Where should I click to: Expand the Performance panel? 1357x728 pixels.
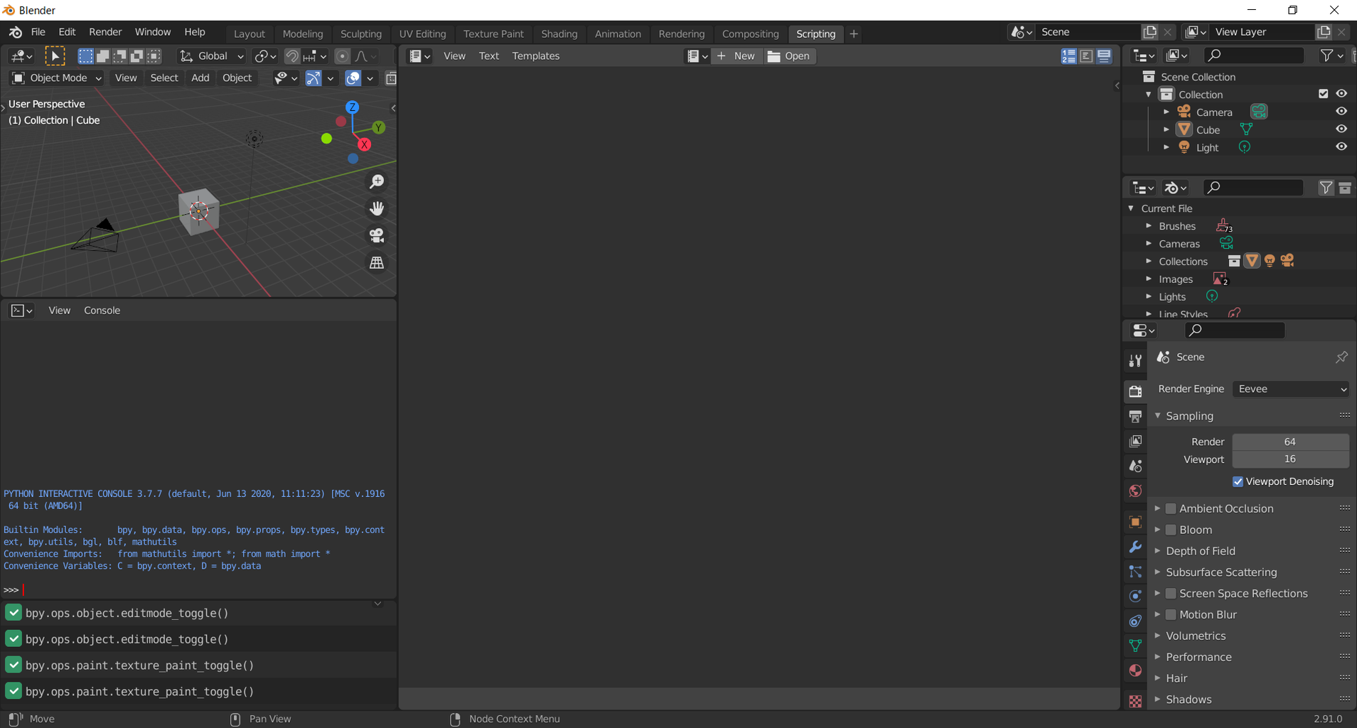point(1157,657)
